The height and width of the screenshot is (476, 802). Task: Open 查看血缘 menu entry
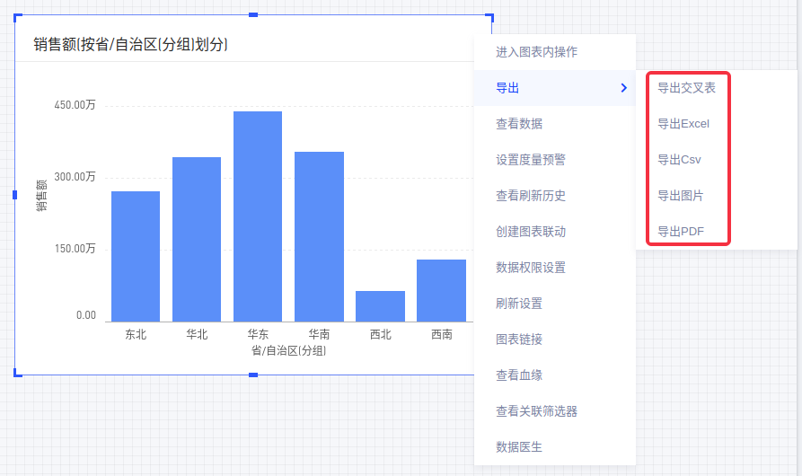[x=519, y=375]
